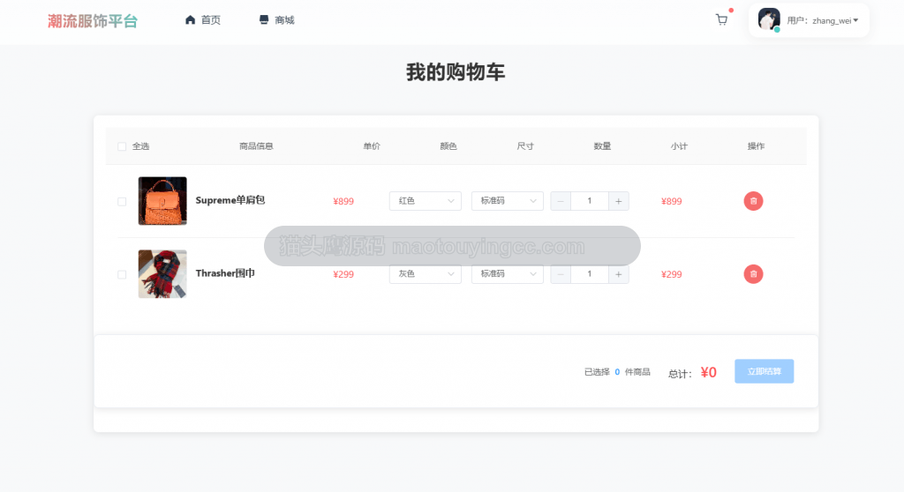904x492 pixels.
Task: Click the 尺寸 column header
Action: pyautogui.click(x=524, y=146)
